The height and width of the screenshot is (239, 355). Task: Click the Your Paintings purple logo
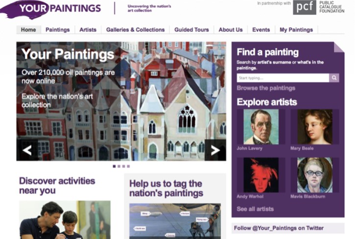(51, 9)
